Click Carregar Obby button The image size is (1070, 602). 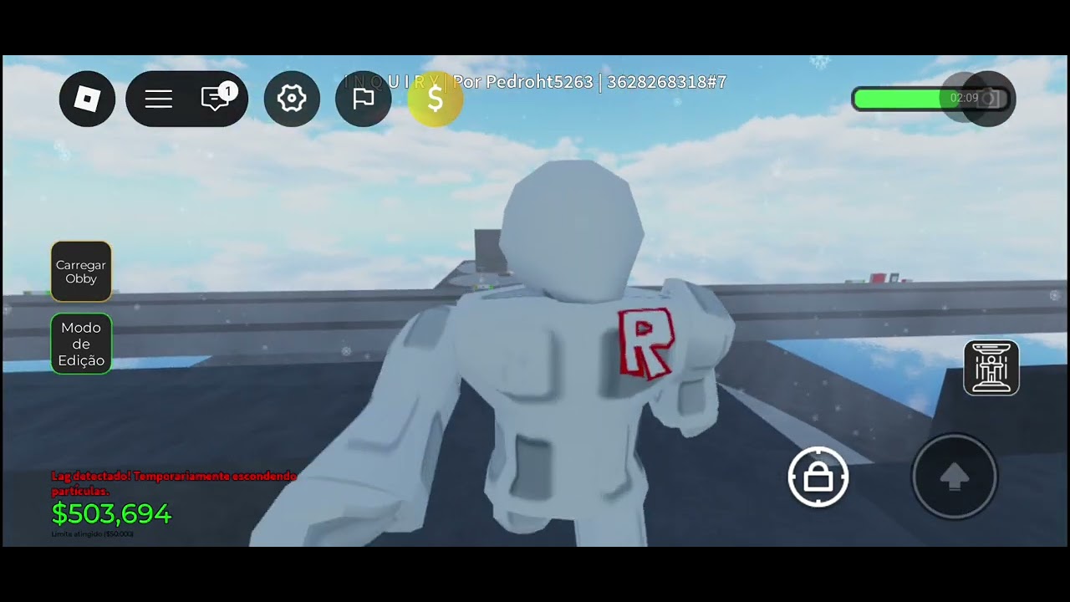coord(81,272)
